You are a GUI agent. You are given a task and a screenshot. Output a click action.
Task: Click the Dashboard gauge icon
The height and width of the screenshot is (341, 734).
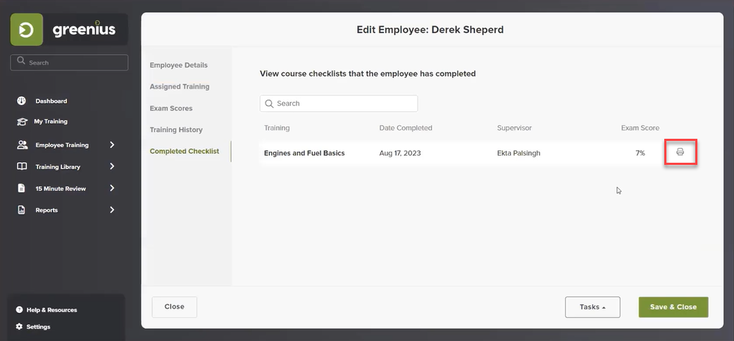(22, 101)
